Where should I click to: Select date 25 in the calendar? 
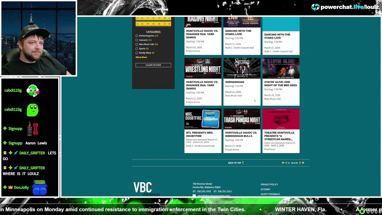[x=153, y=24]
